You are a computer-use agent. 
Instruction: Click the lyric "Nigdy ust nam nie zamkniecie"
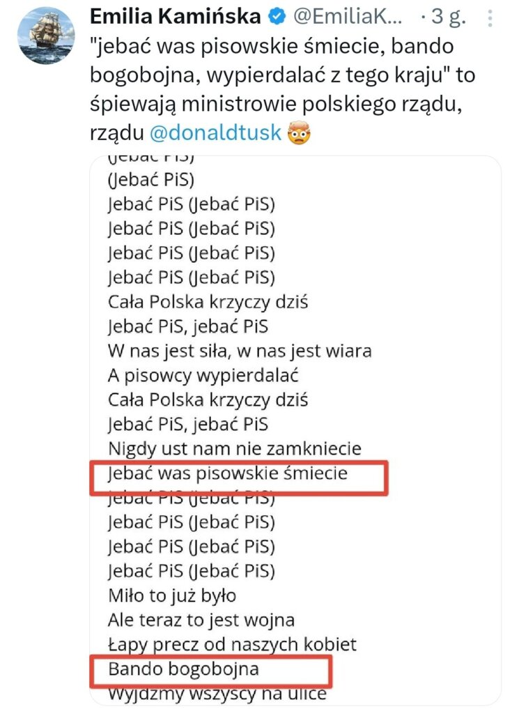(235, 448)
